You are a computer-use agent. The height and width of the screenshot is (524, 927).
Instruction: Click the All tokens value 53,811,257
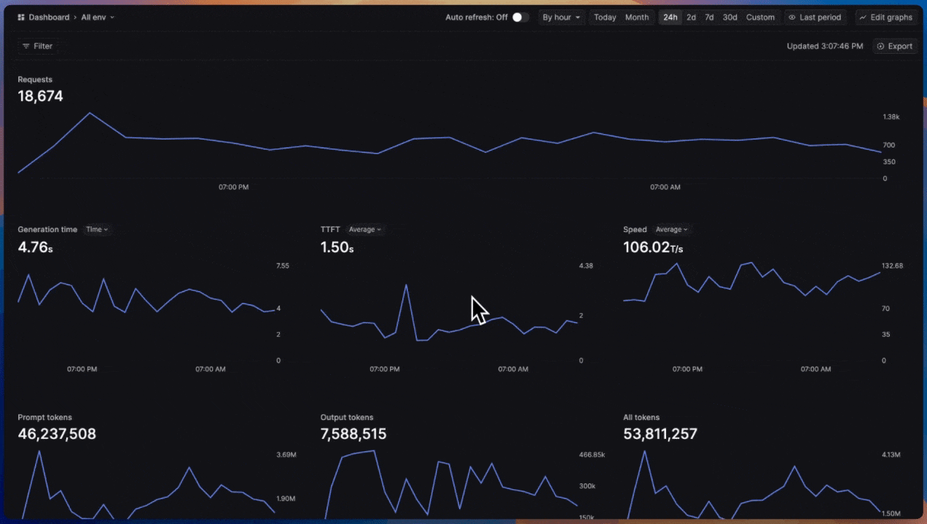[x=660, y=434]
